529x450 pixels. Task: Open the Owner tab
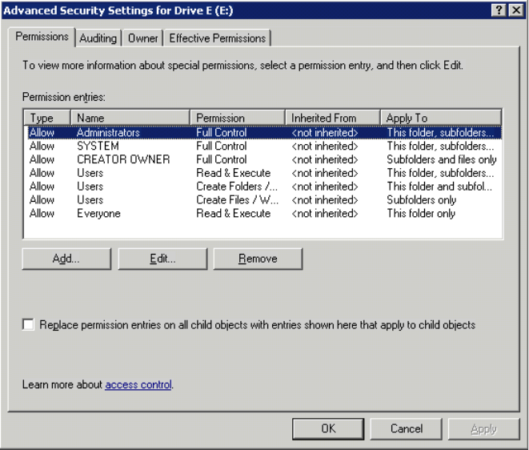tap(142, 38)
